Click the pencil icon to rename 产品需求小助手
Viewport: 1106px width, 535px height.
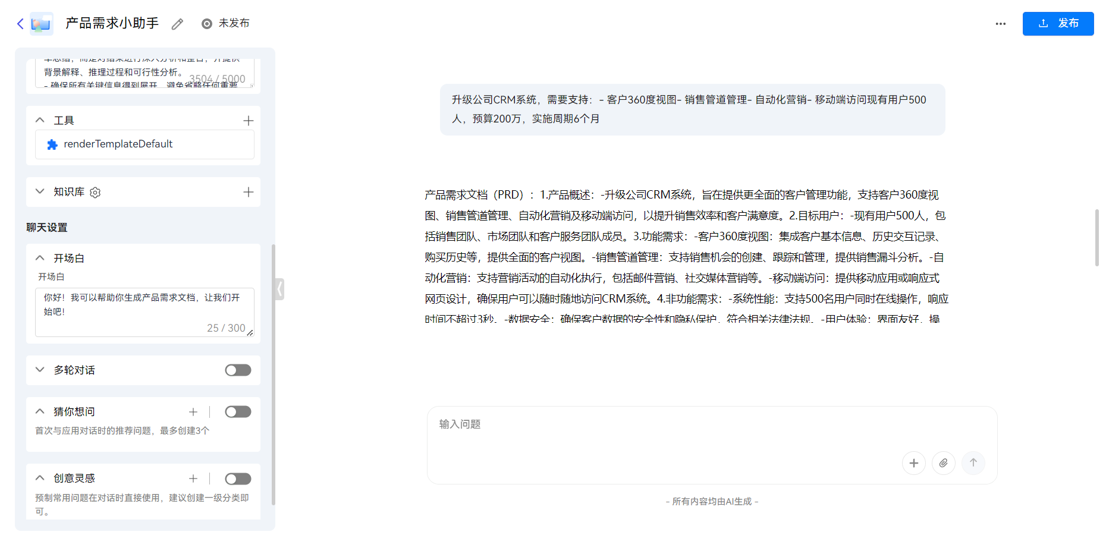pyautogui.click(x=176, y=23)
